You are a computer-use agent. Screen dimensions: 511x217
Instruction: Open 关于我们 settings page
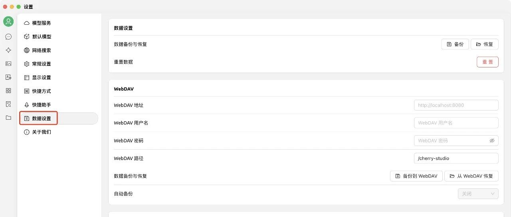tap(42, 132)
